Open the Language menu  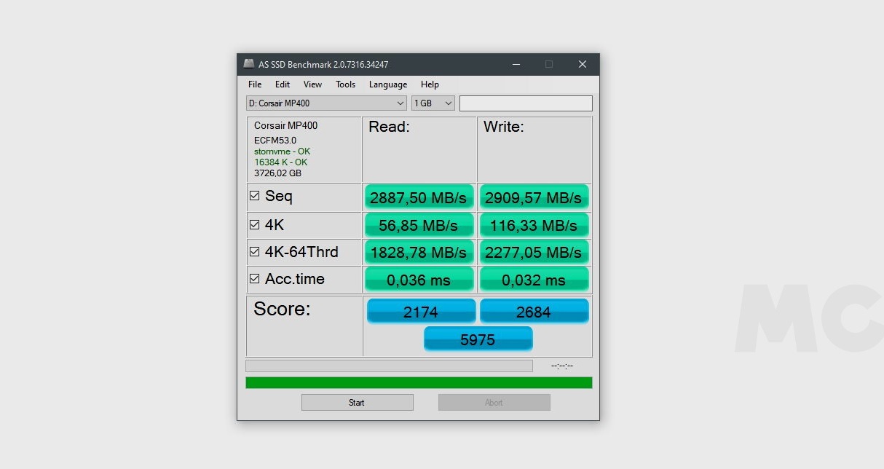point(387,84)
